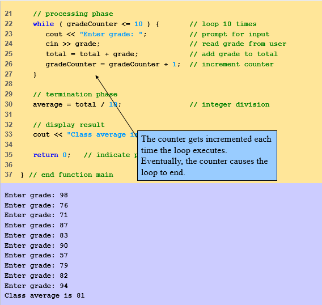The height and width of the screenshot is (305, 322).
Task: Click 'cin >> grade;' on line 24
Action: pyautogui.click(x=73, y=44)
